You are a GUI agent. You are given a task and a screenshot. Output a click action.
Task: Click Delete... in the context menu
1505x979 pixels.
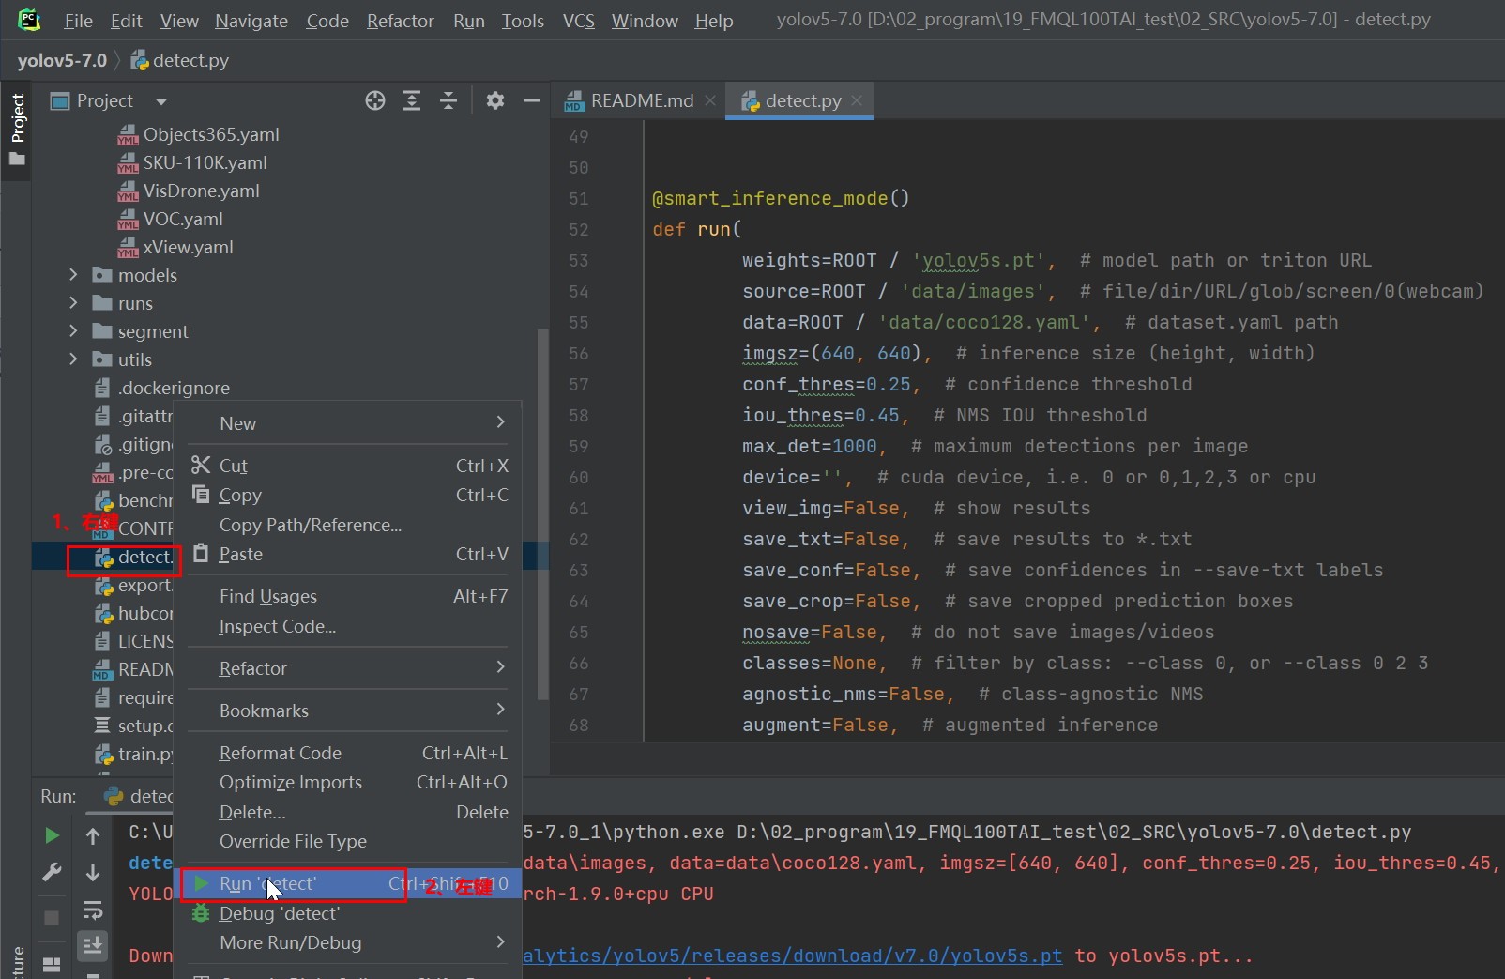[x=347, y=812]
